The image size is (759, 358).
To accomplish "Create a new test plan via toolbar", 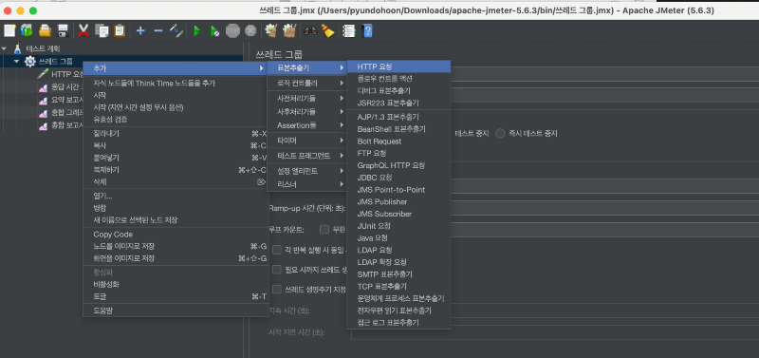I will coord(9,31).
